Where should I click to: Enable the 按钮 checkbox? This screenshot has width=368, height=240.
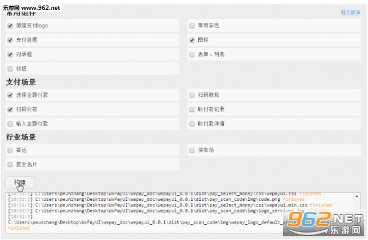10,69
